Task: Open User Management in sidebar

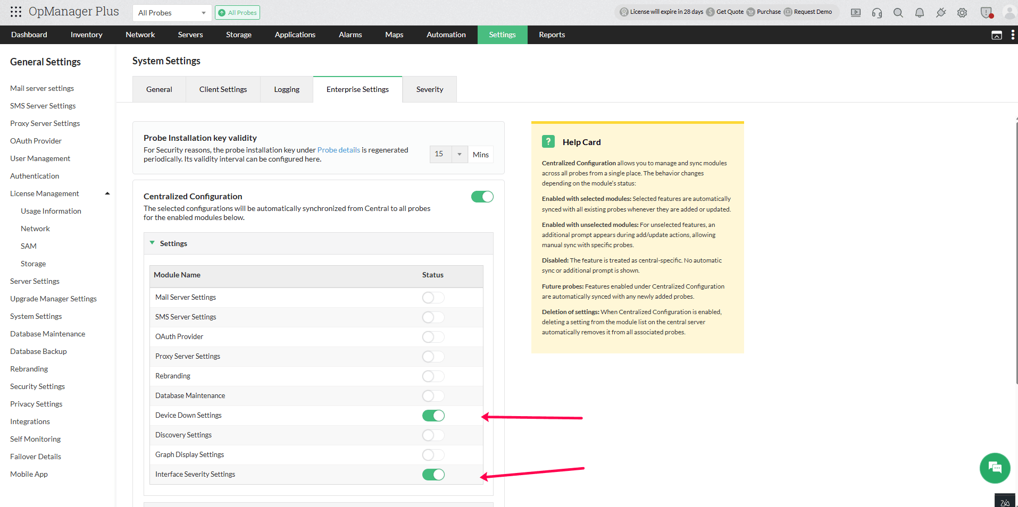Action: [40, 158]
